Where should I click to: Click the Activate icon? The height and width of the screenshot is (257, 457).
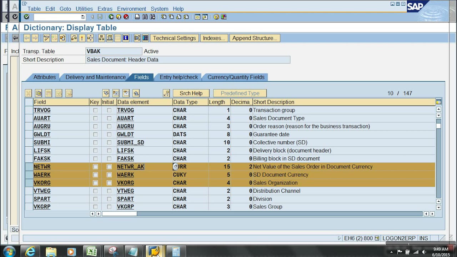(82, 38)
